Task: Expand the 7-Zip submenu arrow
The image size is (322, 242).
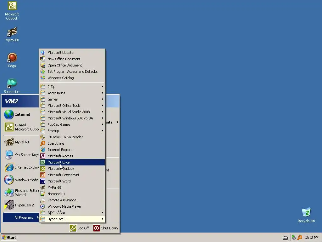Action: coord(102,87)
